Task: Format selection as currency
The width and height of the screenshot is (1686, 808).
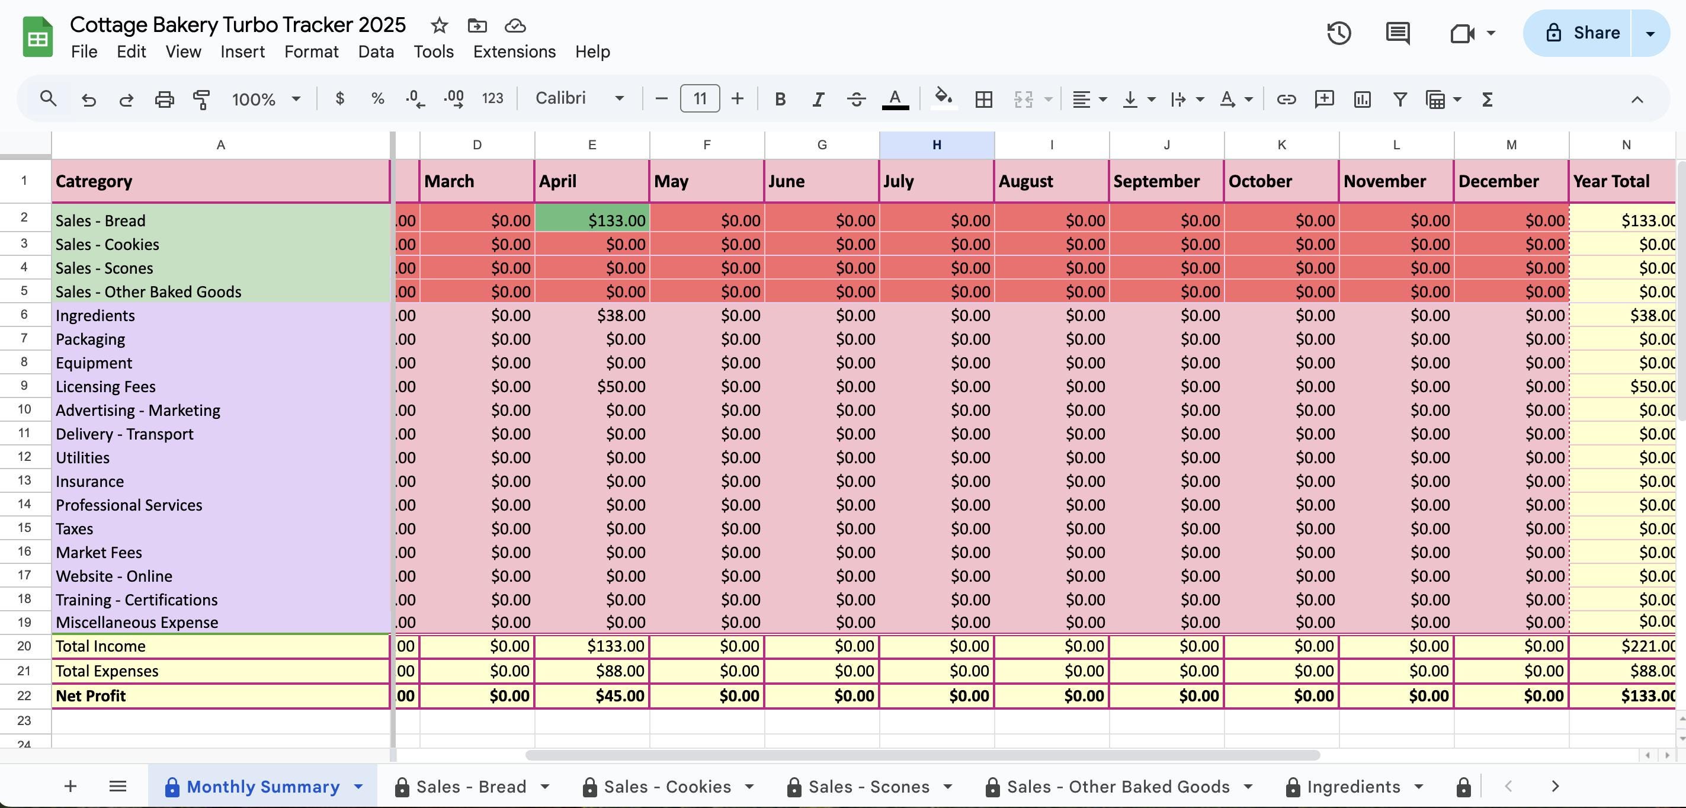Action: 339,99
